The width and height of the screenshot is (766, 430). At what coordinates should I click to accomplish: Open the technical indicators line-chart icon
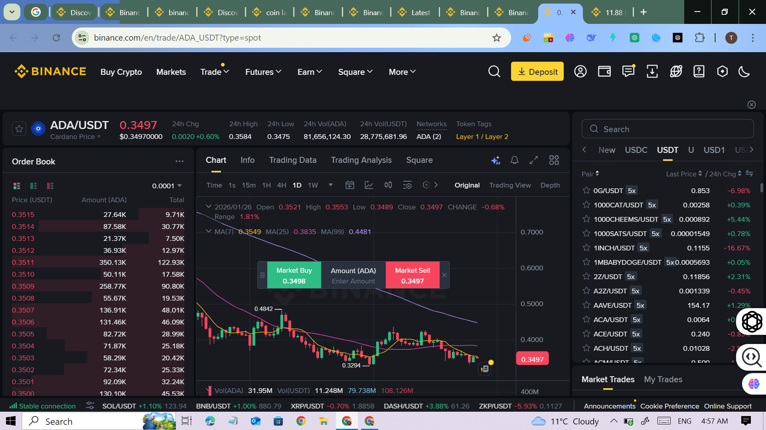coord(369,185)
